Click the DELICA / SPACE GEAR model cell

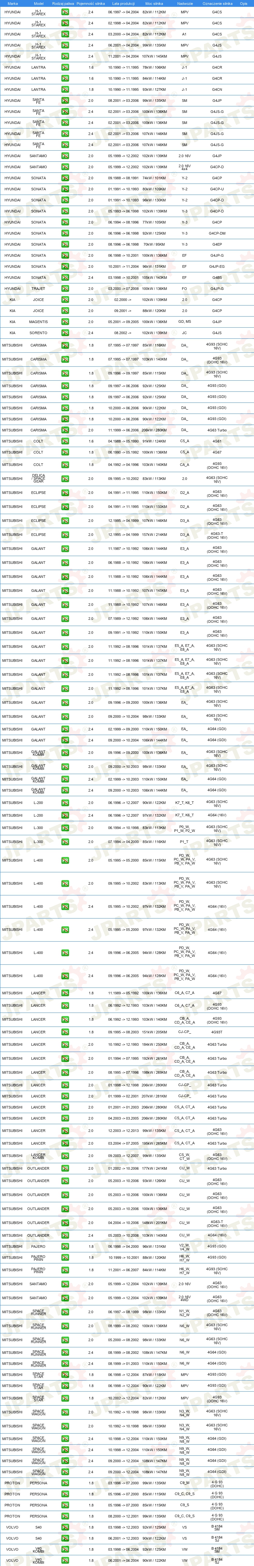pyautogui.click(x=38, y=478)
